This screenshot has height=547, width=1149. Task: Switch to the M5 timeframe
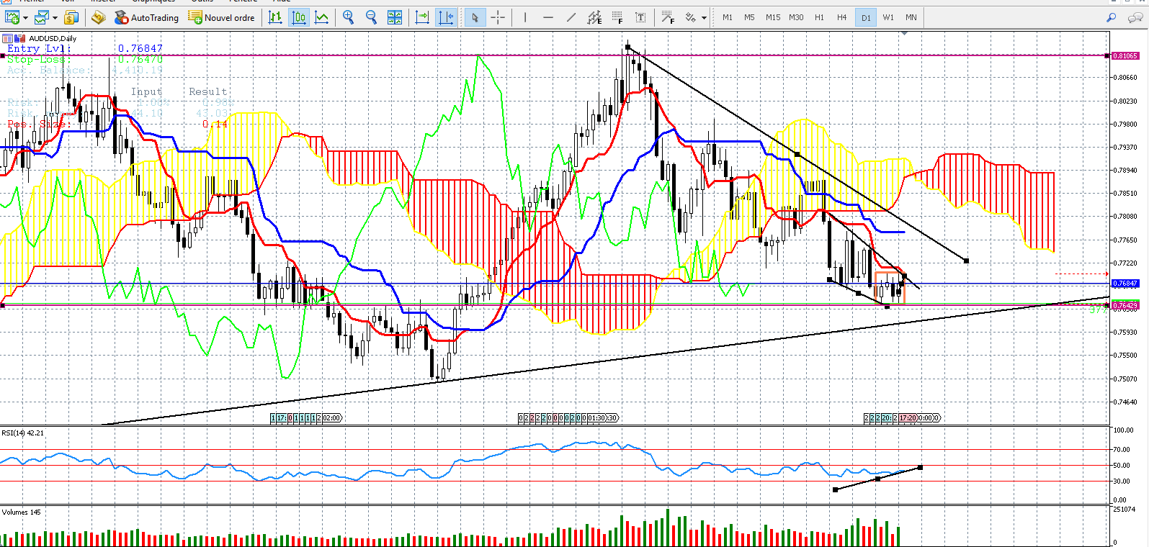750,17
